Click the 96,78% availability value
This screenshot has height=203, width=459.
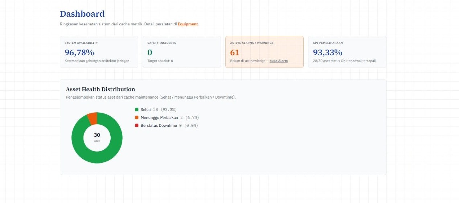tap(79, 52)
